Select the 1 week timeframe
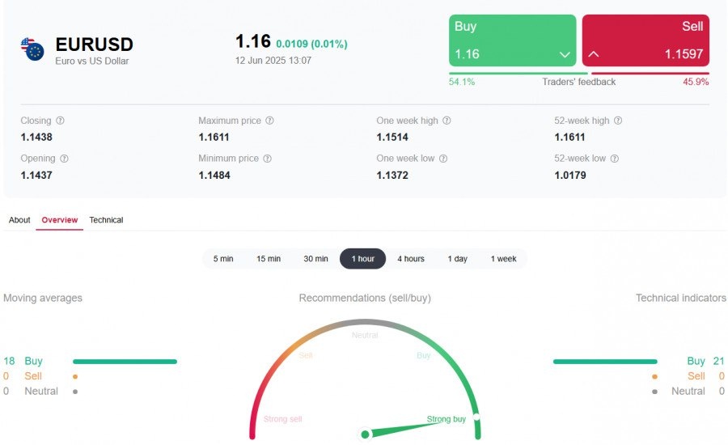728x445 pixels. (503, 259)
